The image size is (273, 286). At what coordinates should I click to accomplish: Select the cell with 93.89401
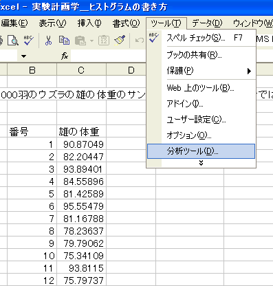[x=81, y=169]
